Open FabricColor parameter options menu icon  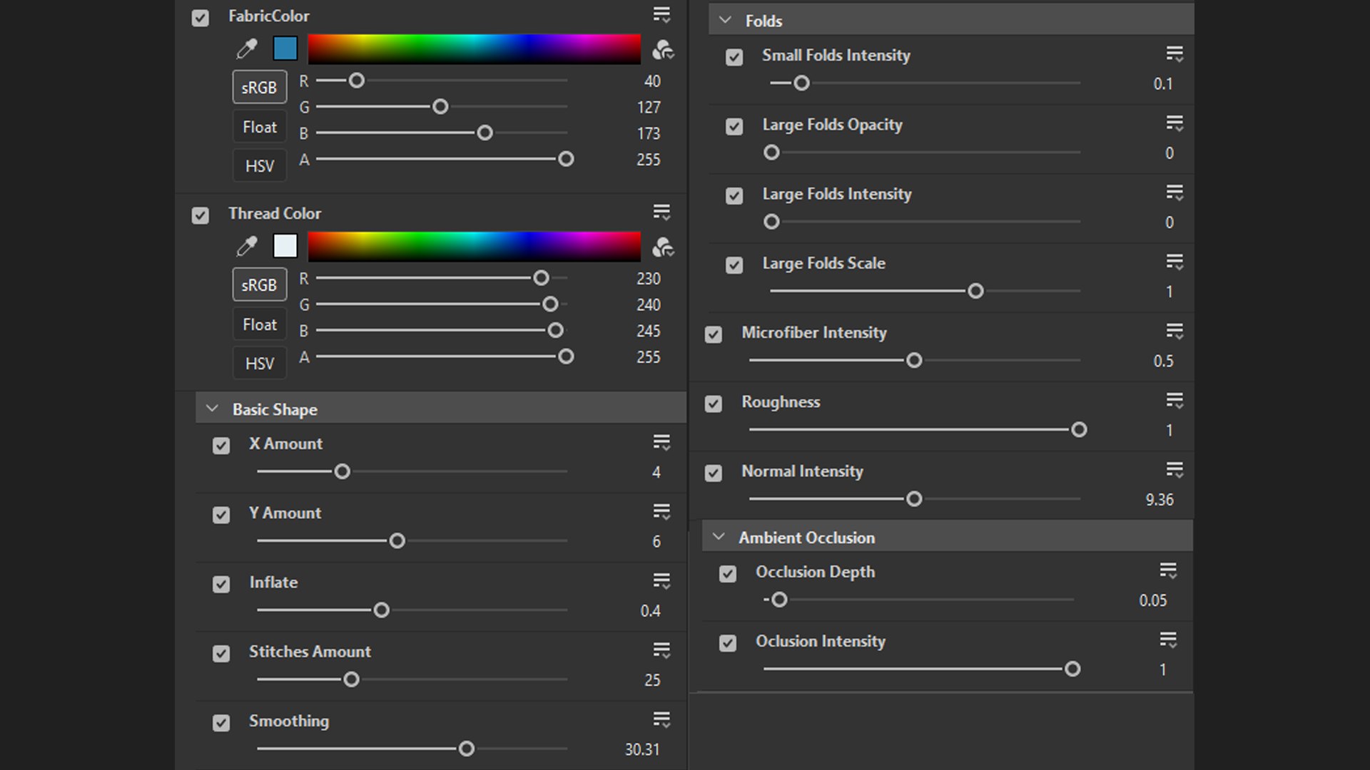[x=661, y=15]
